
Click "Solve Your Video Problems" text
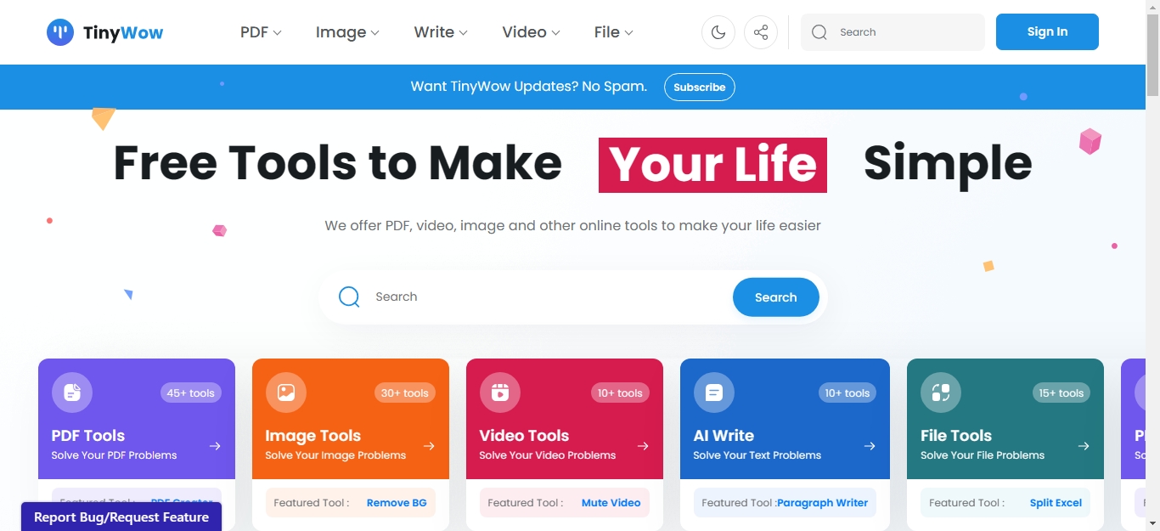[548, 455]
